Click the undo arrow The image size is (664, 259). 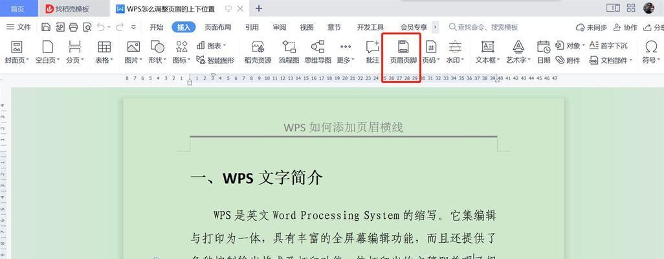tap(101, 27)
